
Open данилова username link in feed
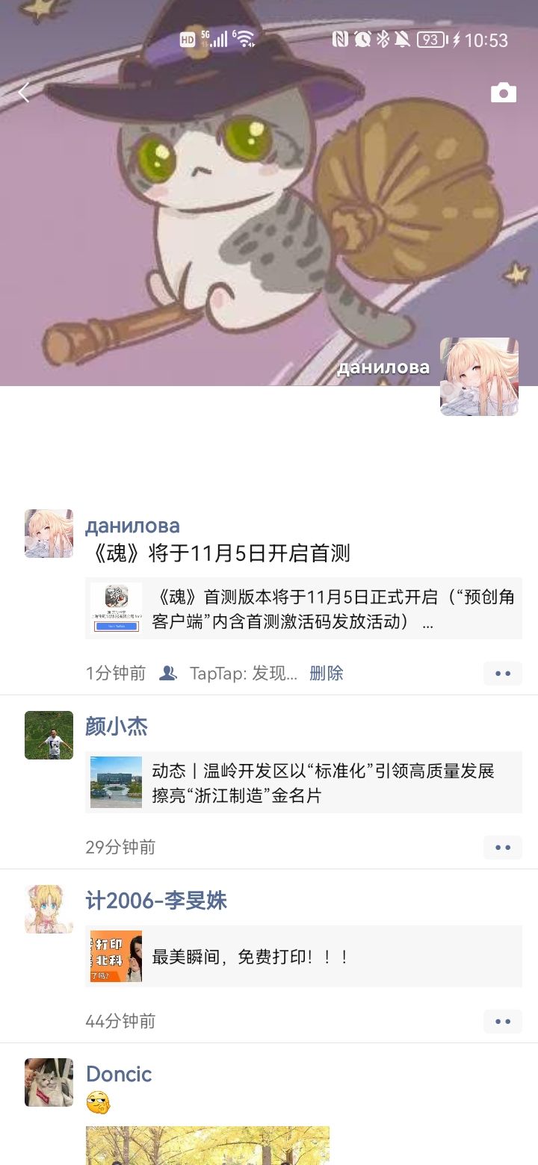click(132, 526)
